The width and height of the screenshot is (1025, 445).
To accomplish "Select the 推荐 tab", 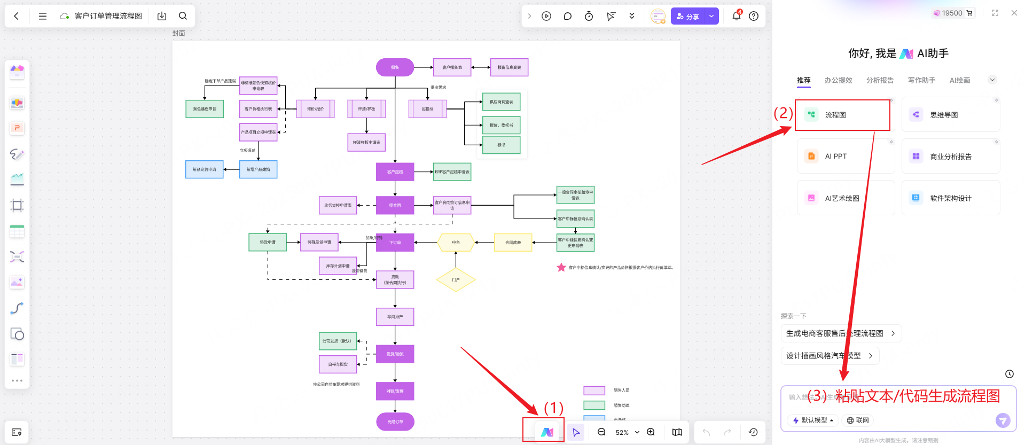I will (804, 80).
